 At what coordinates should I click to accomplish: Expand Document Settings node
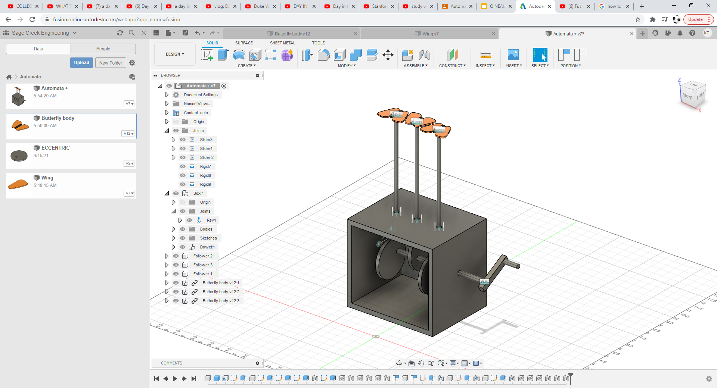pos(167,95)
